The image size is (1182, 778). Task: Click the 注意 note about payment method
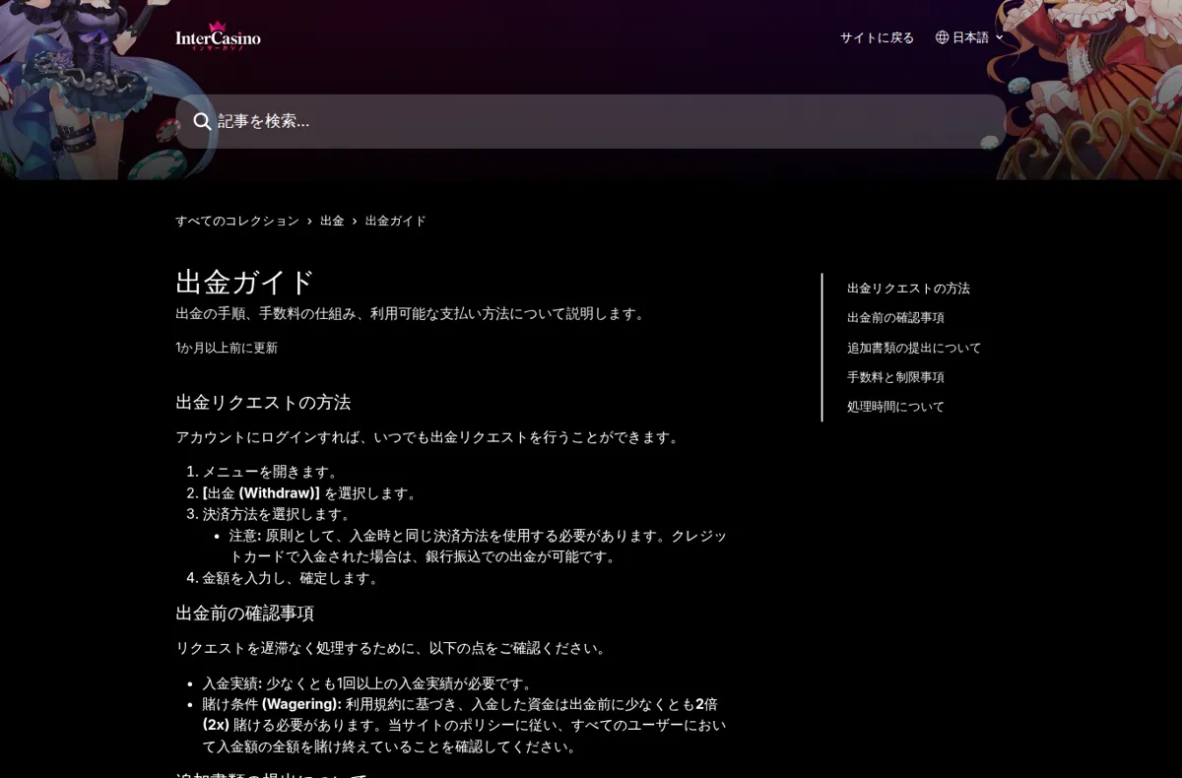pos(478,546)
